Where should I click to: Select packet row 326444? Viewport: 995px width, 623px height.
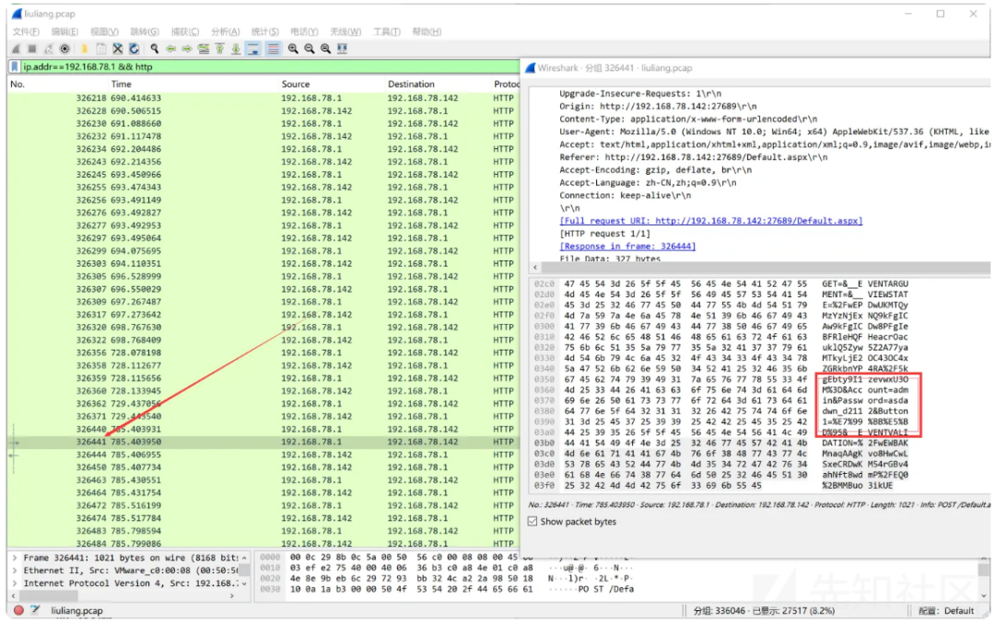point(263,455)
